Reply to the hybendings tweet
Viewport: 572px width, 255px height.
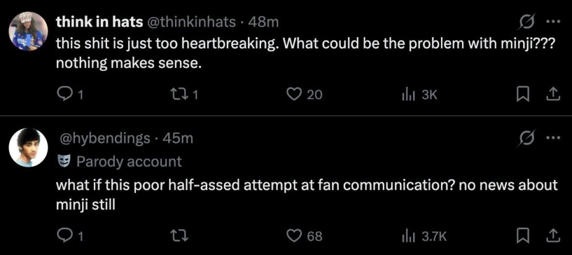click(x=66, y=235)
